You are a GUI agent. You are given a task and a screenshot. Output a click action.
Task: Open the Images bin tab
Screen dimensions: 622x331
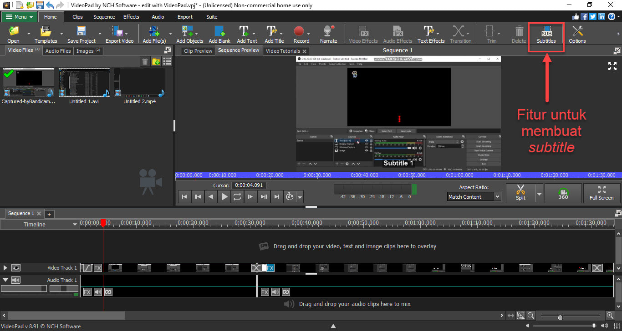tap(88, 51)
